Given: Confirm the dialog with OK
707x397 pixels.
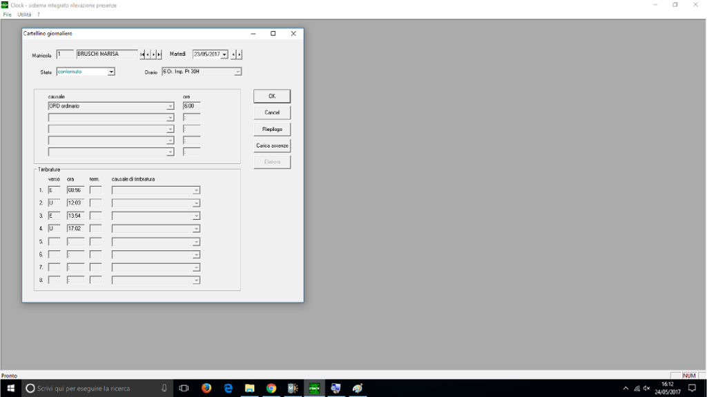Looking at the screenshot, I should click(x=272, y=96).
